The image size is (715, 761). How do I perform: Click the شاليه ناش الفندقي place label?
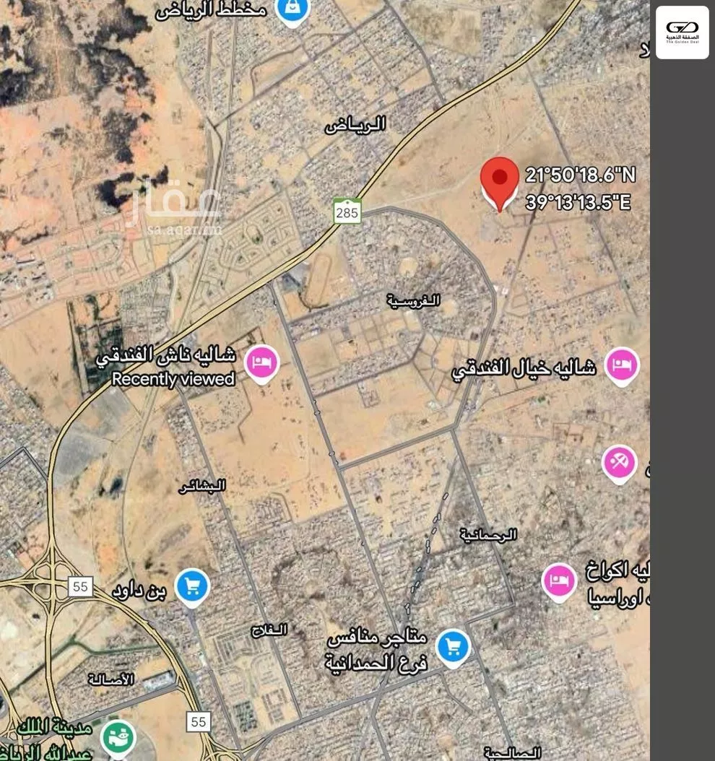[x=166, y=356]
